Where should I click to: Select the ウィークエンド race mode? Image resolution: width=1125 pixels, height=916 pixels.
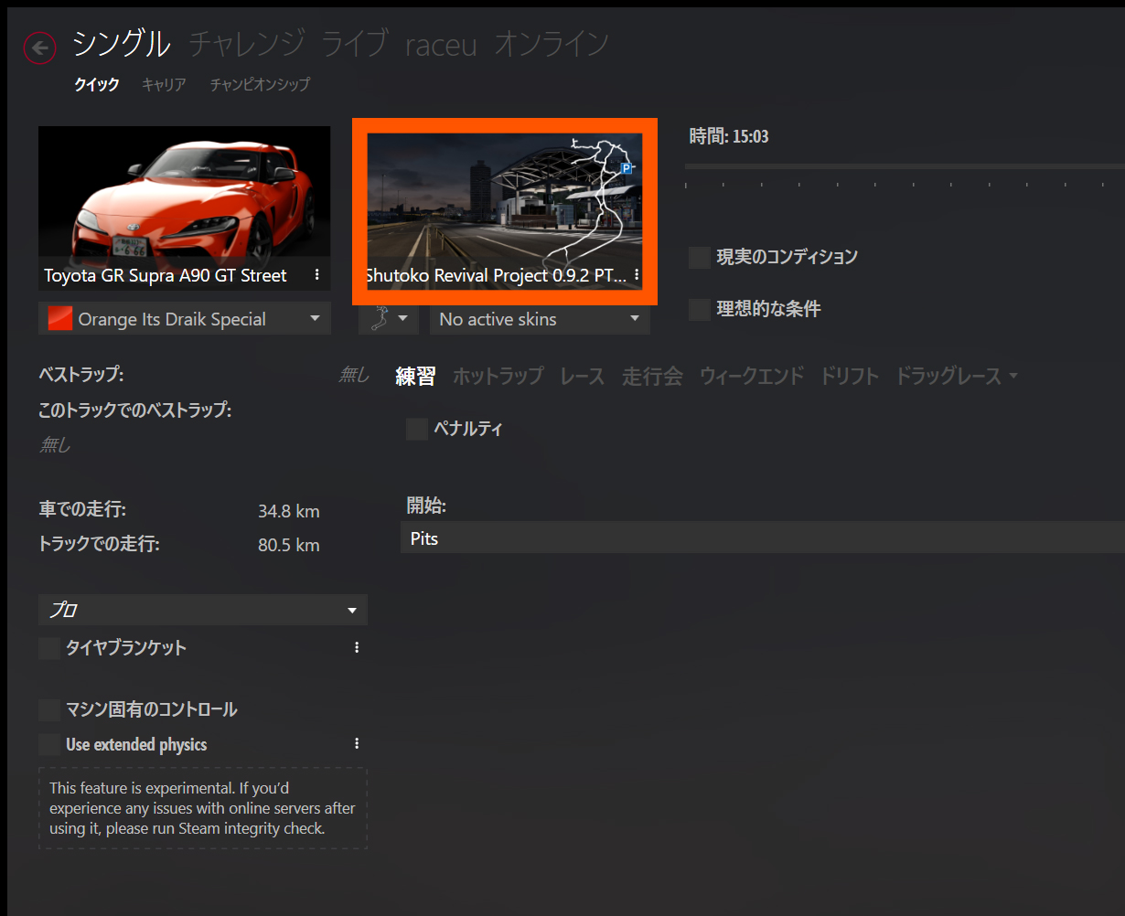tap(752, 376)
